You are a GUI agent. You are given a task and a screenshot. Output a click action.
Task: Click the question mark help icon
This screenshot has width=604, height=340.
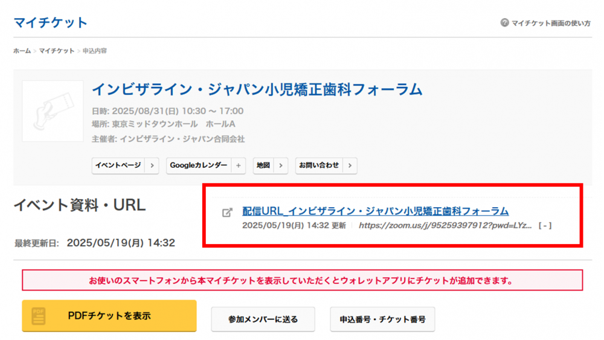[504, 23]
